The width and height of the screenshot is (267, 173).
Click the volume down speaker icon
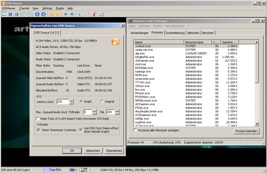tap(66, 15)
